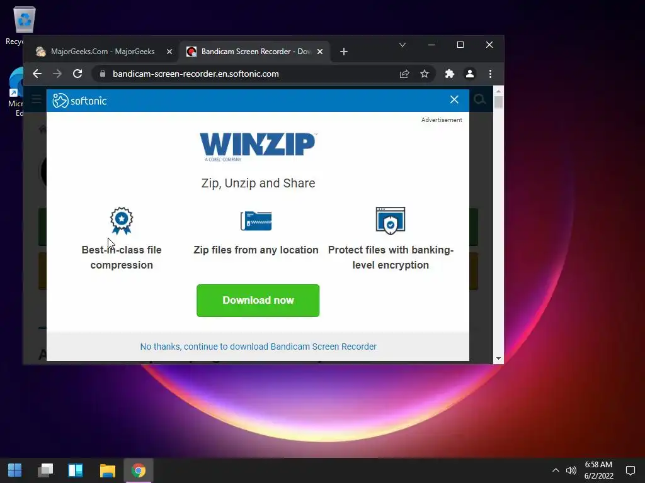
Task: Click the vertical scrollbar thumb
Action: [x=499, y=103]
